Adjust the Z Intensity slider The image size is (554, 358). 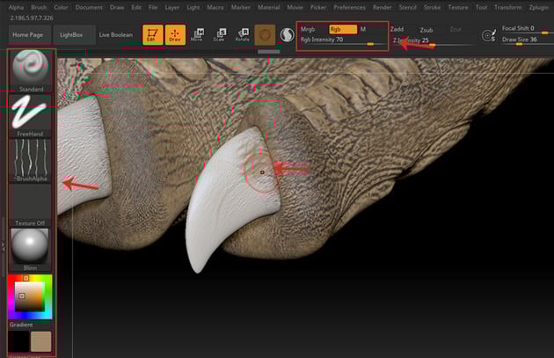432,41
